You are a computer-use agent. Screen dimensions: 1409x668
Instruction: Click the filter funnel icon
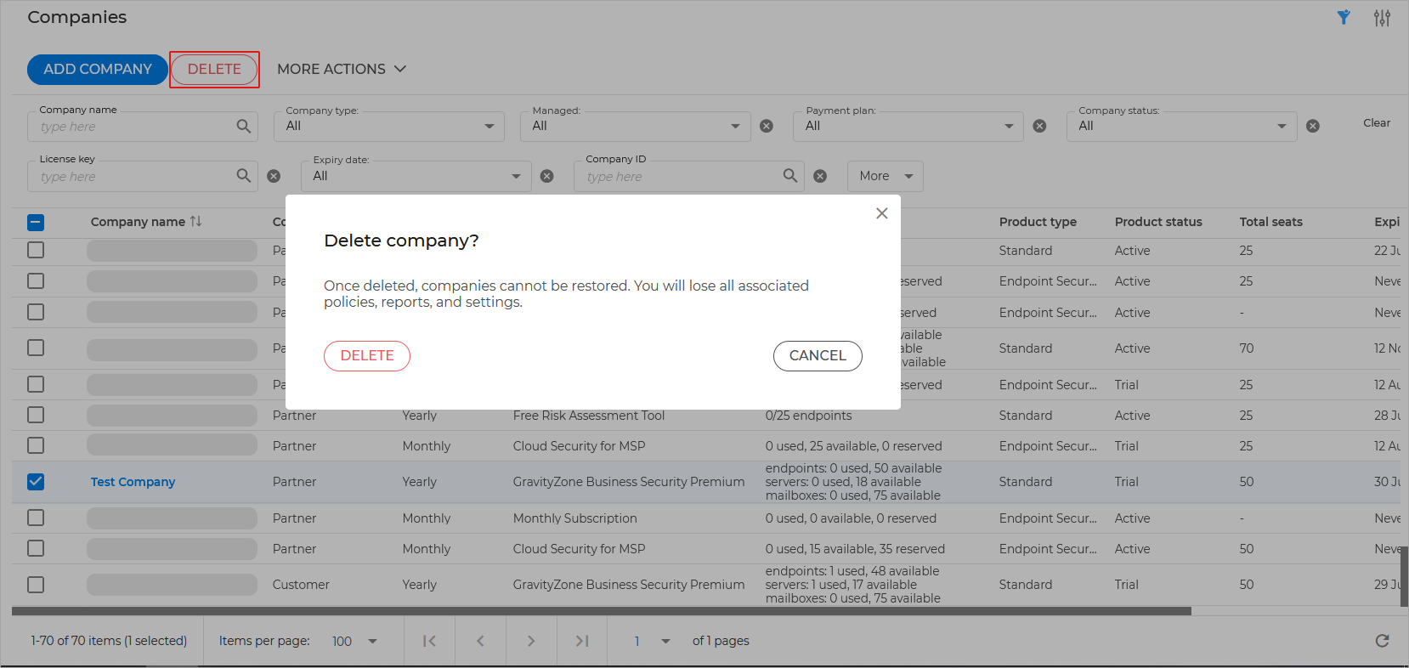point(1344,18)
